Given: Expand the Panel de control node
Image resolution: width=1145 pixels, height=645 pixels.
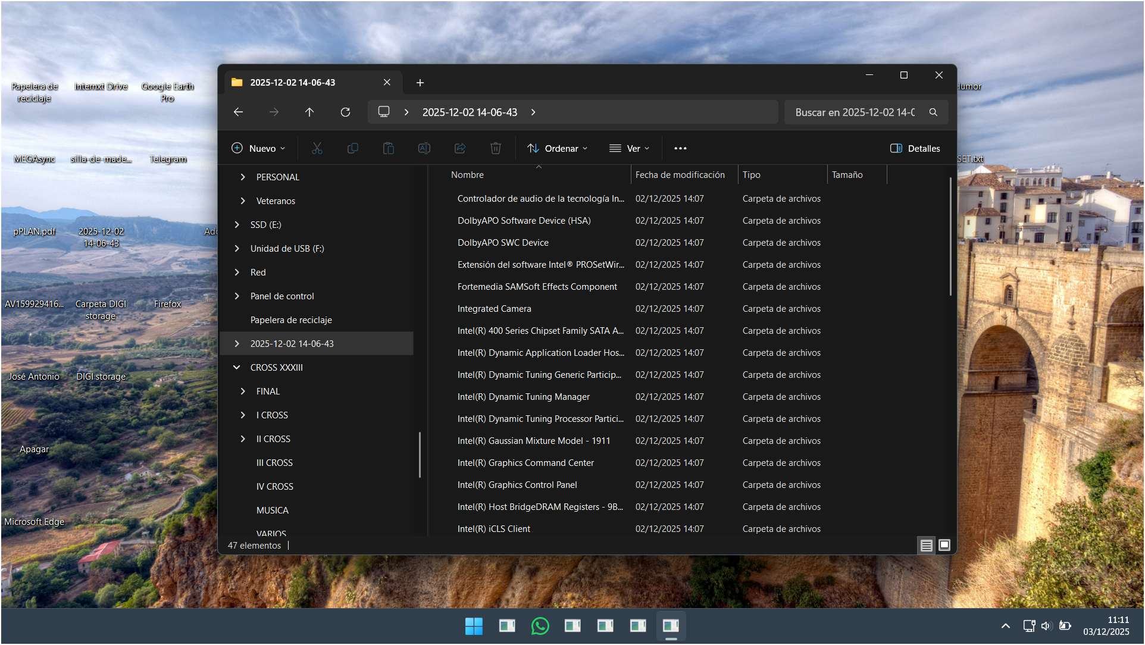Looking at the screenshot, I should point(237,296).
